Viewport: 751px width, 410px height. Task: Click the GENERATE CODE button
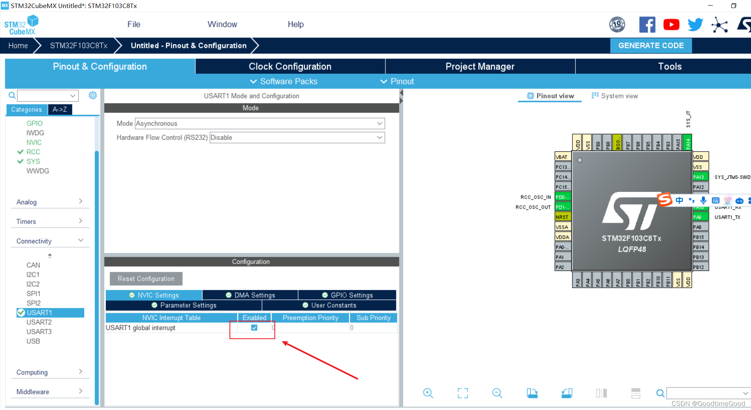tap(651, 46)
